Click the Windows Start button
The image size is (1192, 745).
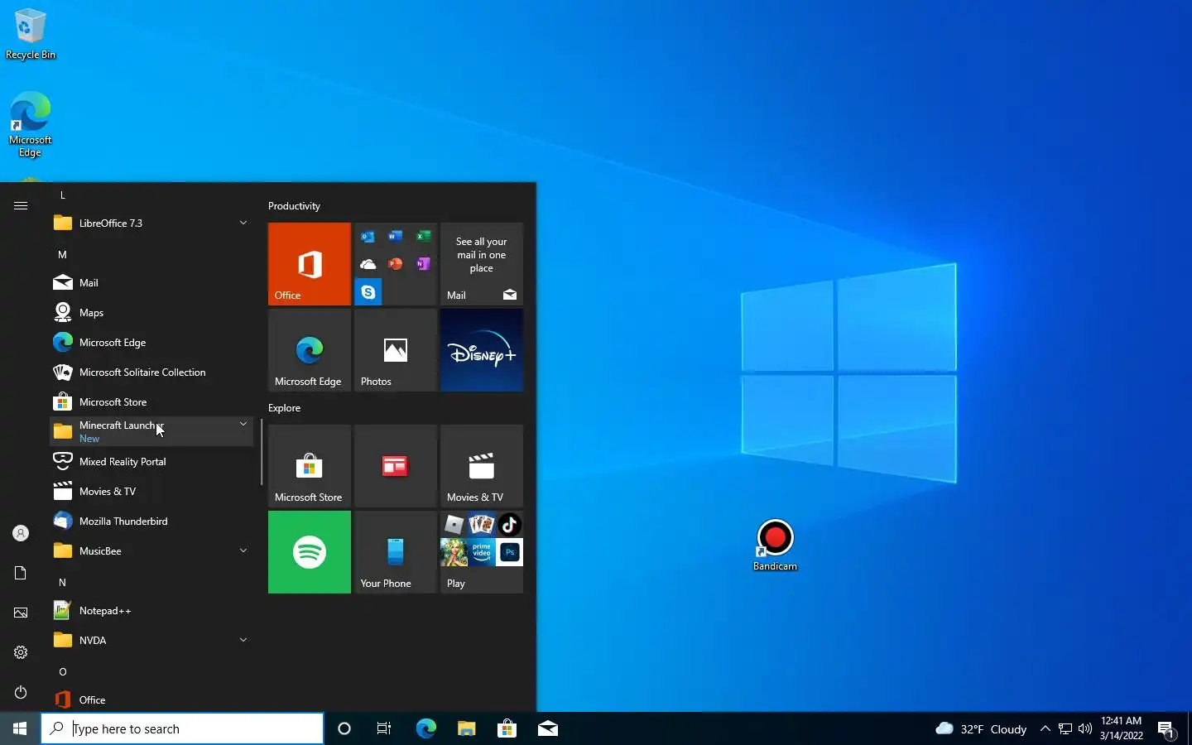pos(20,728)
